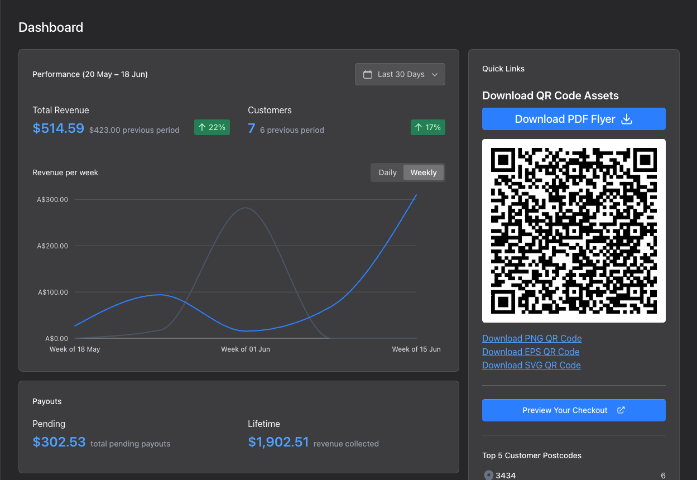Click the Quick Links heading

click(x=503, y=69)
